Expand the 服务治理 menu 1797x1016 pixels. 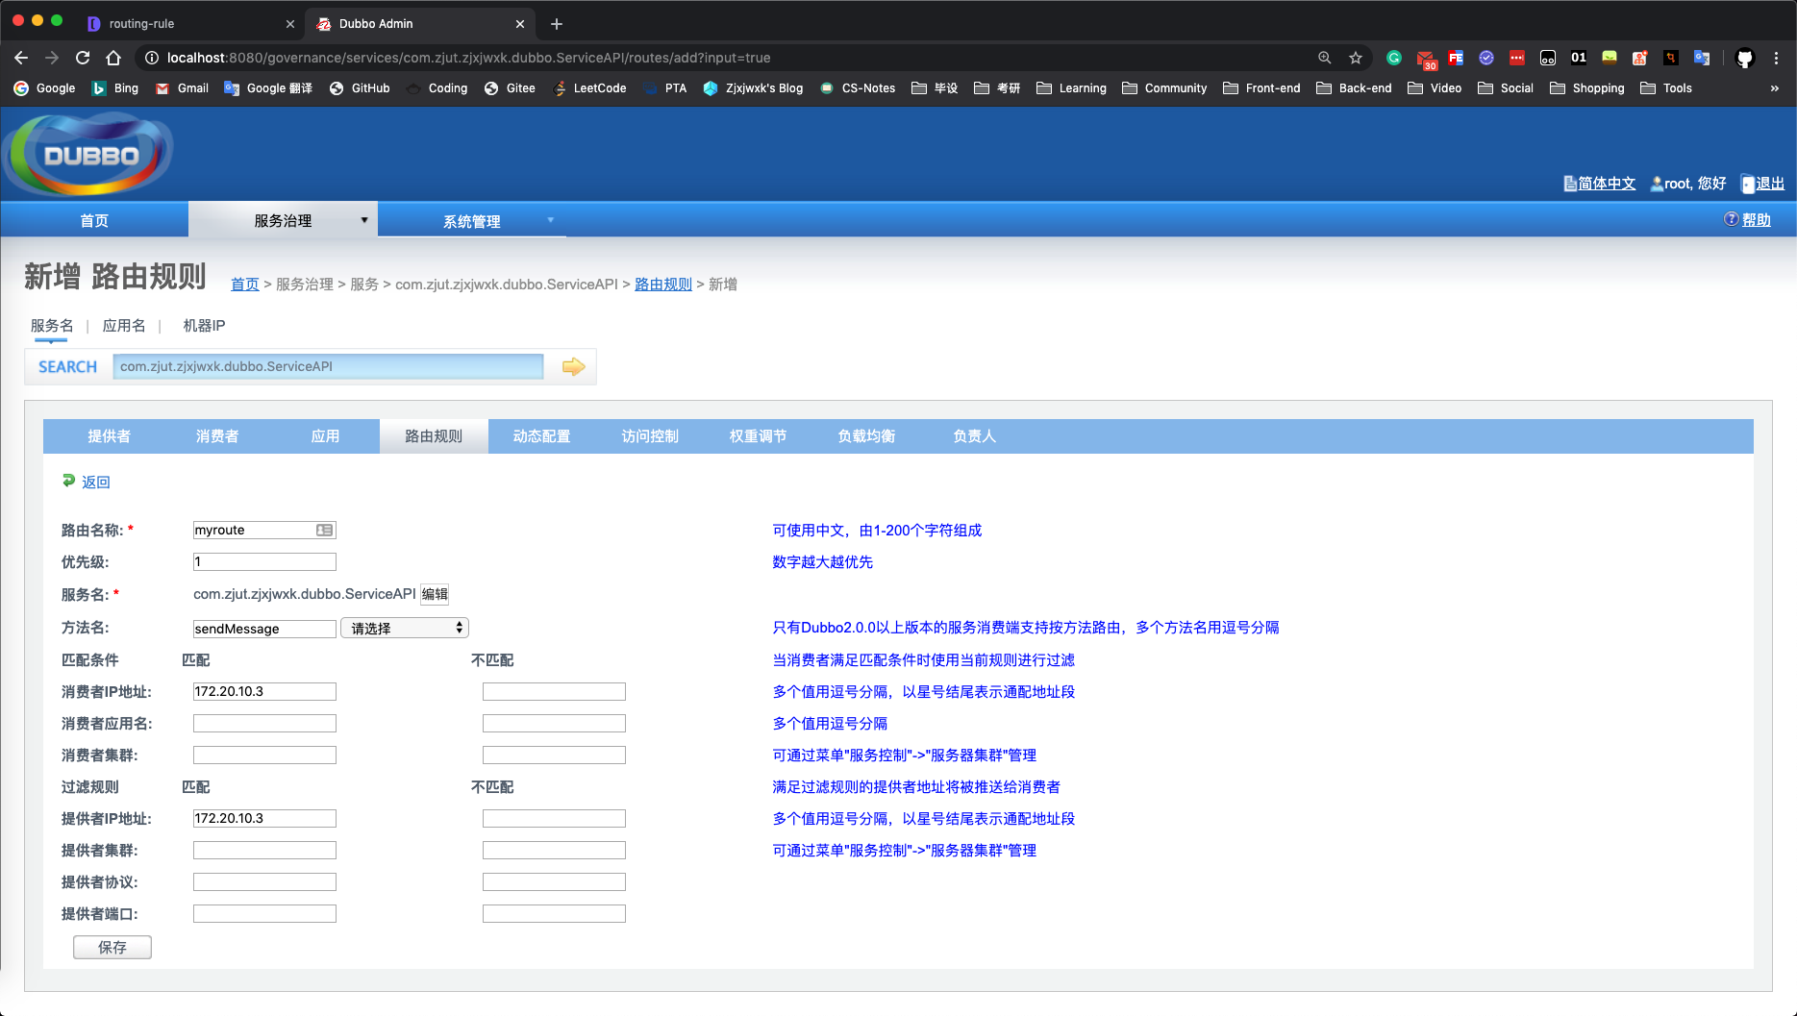point(283,220)
